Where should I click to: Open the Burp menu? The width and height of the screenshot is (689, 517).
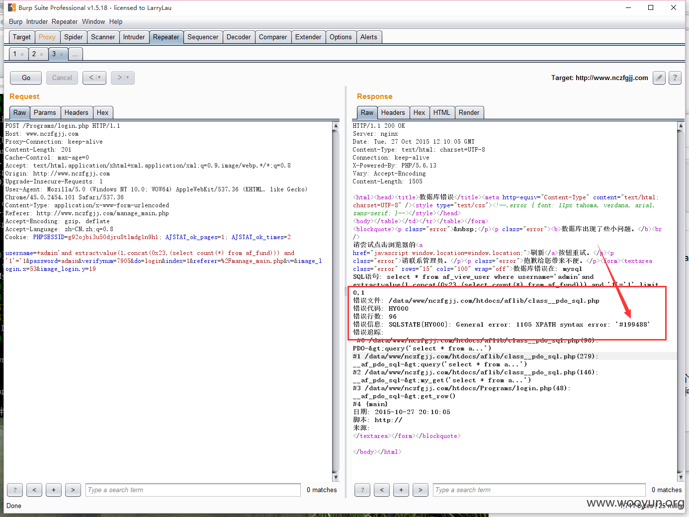(x=15, y=21)
